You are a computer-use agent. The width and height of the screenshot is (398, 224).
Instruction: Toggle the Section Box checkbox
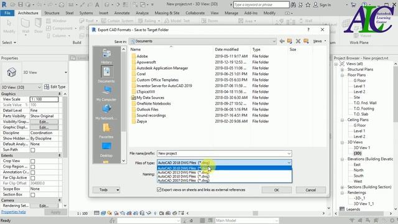[x=33, y=195]
